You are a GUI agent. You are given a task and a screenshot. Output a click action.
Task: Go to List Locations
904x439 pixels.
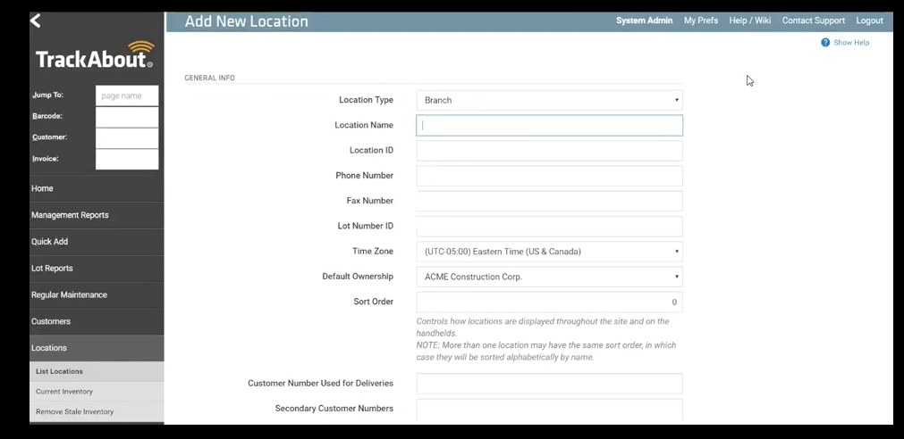[97, 372]
